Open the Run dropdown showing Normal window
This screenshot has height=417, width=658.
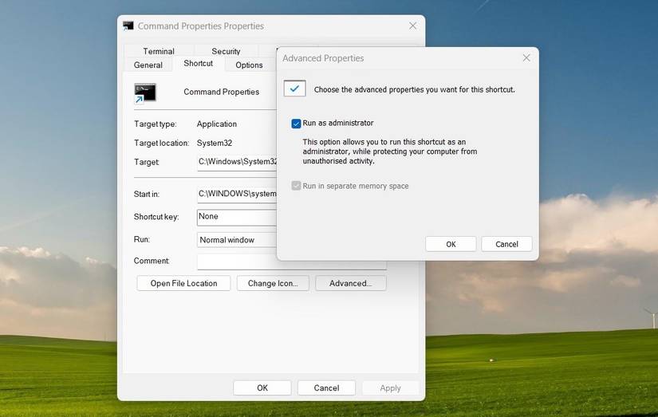click(236, 240)
